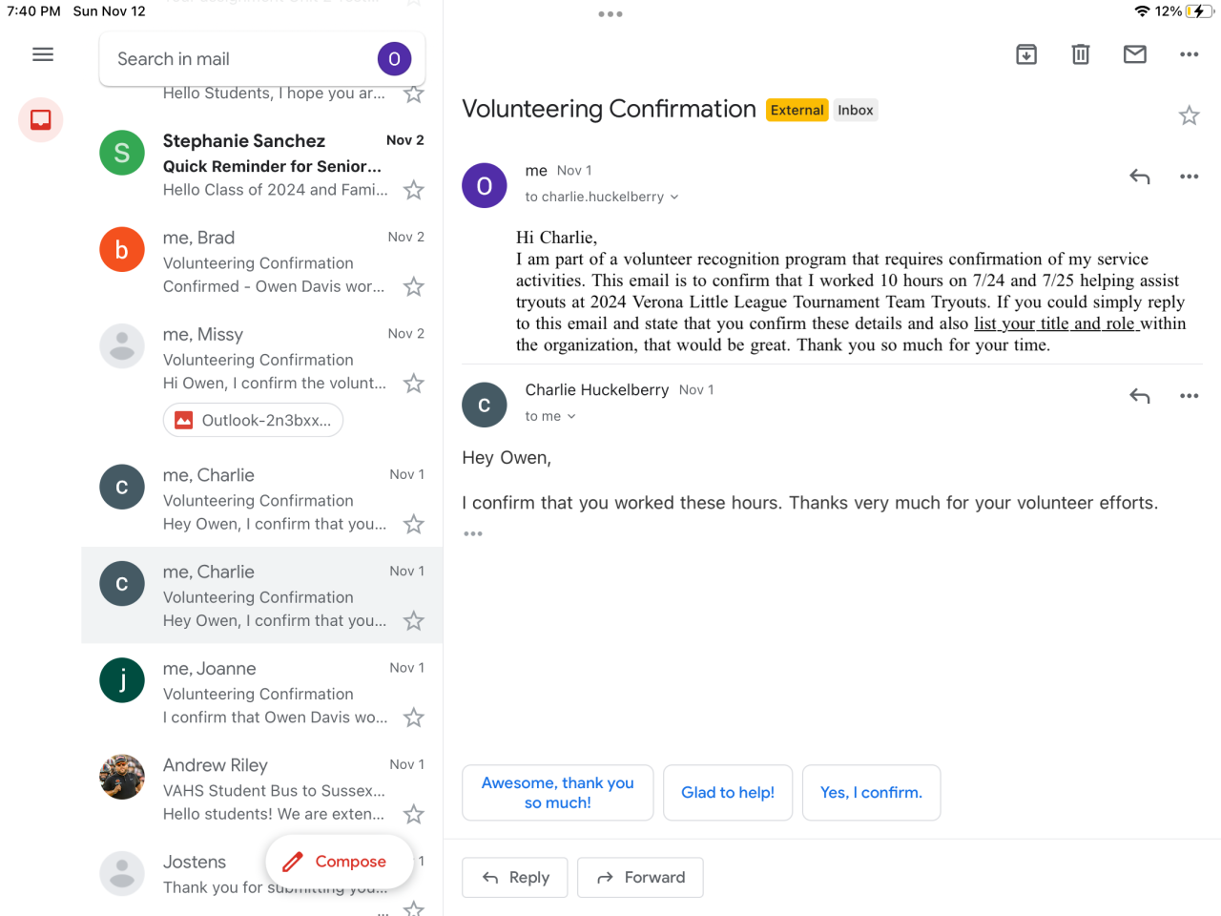Archive this conversation
This screenshot has height=916, width=1221.
(1026, 54)
